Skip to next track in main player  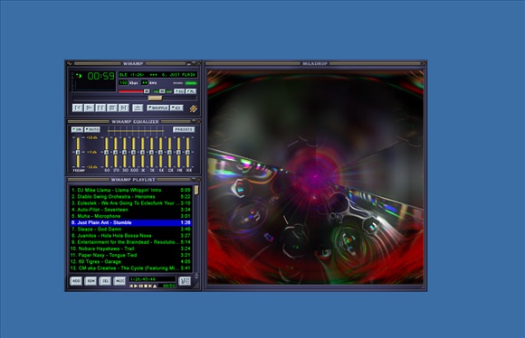123,108
